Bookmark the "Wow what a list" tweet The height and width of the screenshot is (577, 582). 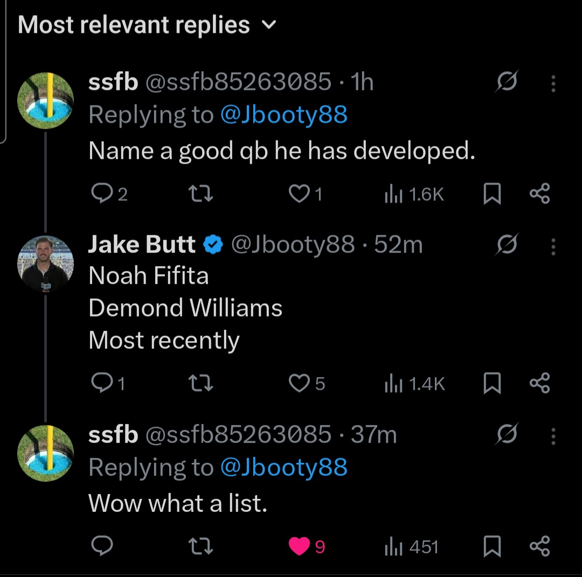coord(491,547)
